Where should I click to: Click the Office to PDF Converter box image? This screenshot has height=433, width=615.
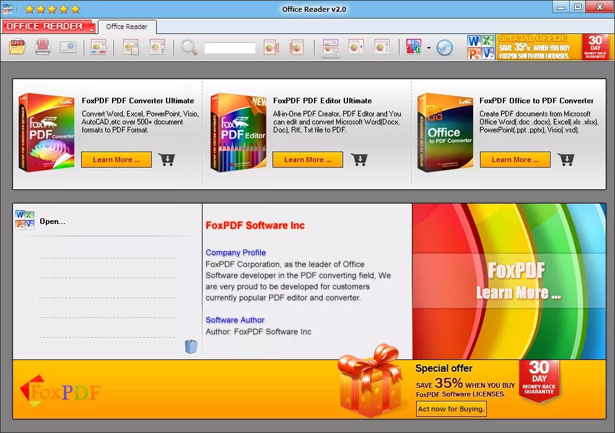tap(445, 132)
